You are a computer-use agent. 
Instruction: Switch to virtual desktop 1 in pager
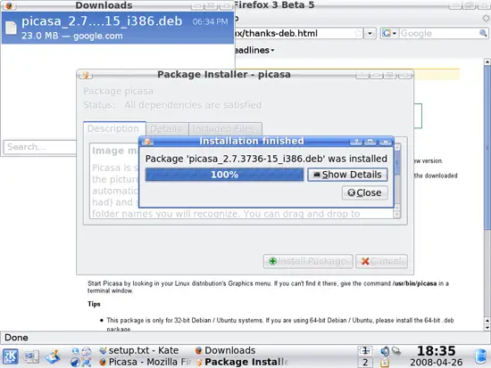[x=365, y=351]
